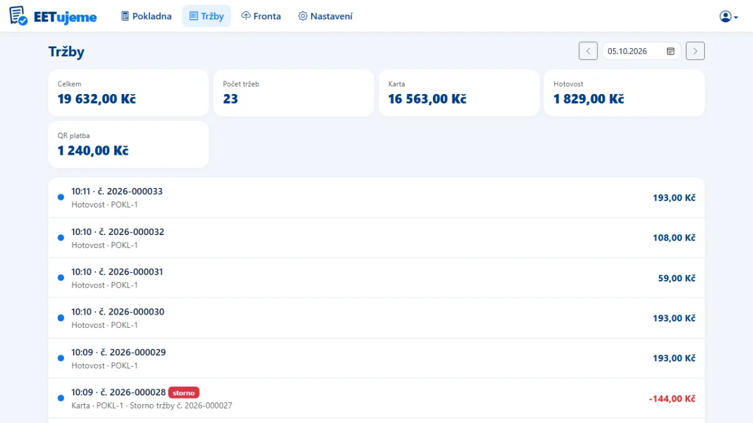This screenshot has height=423, width=753.
Task: Click status dot of receipt 2026-000032
Action: pyautogui.click(x=61, y=238)
